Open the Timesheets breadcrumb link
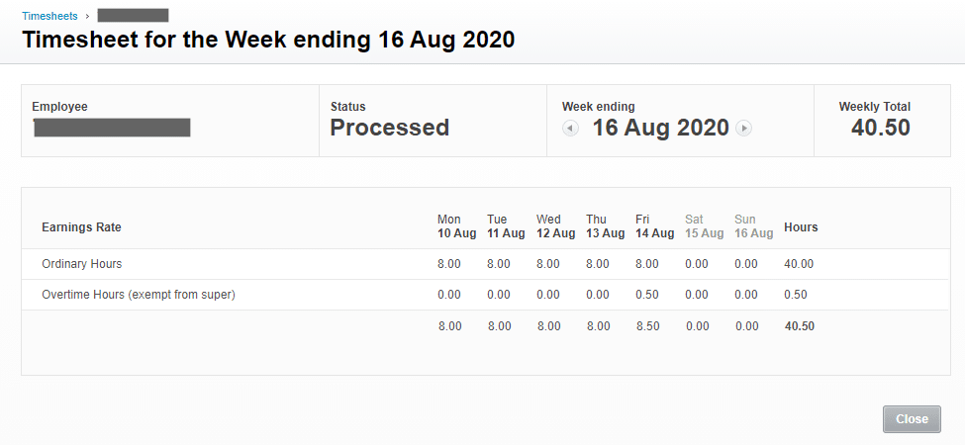The image size is (965, 445). (x=49, y=16)
